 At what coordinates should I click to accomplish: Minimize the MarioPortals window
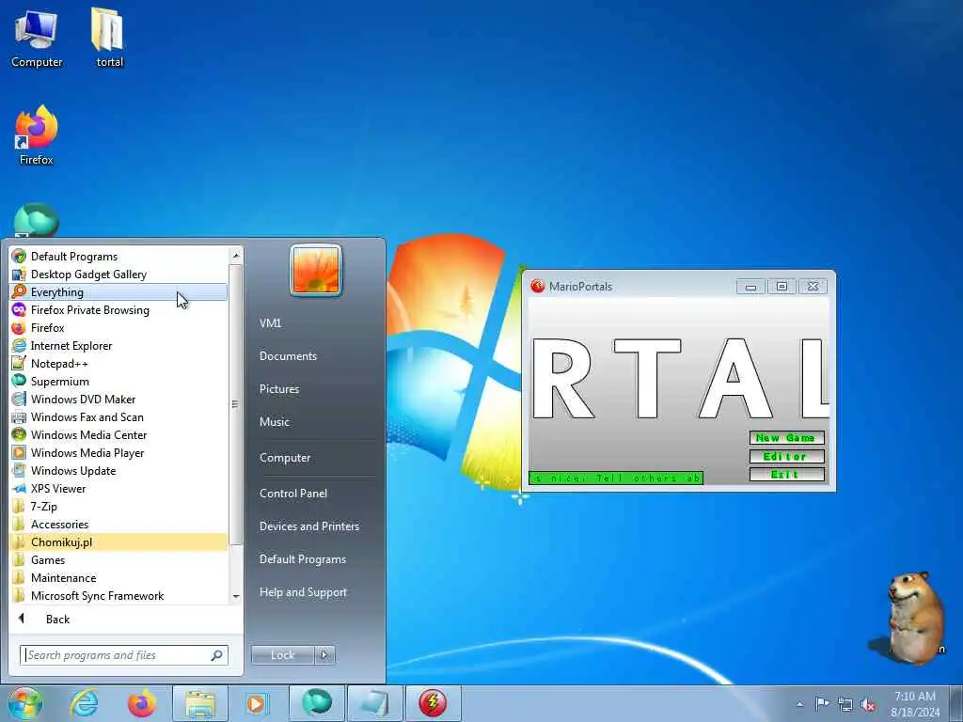pyautogui.click(x=750, y=286)
